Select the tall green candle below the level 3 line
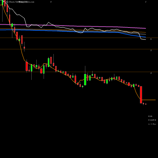 pos(85,80)
